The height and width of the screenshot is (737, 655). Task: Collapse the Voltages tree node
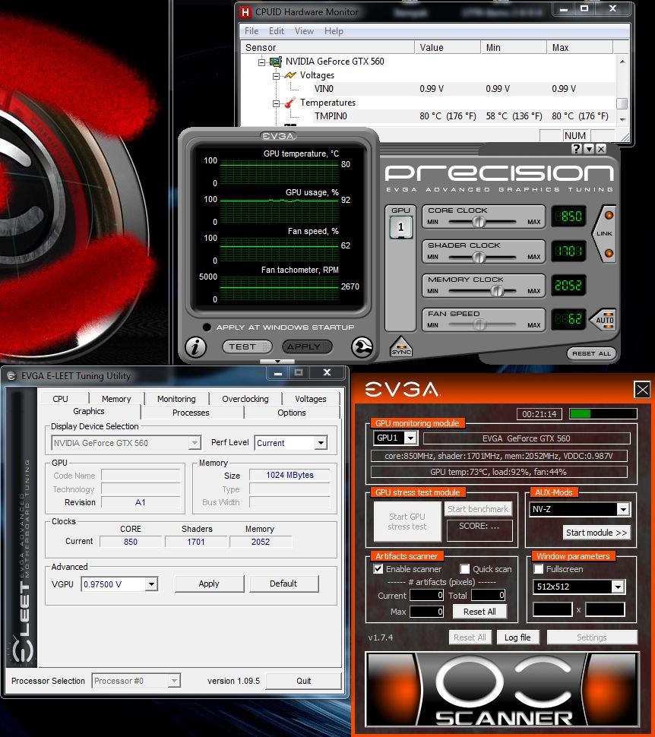[277, 76]
